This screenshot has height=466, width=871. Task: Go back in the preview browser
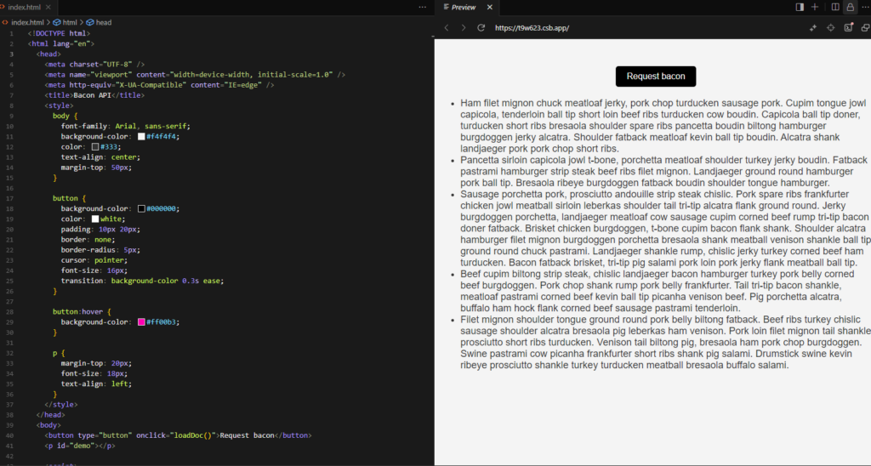coord(447,28)
